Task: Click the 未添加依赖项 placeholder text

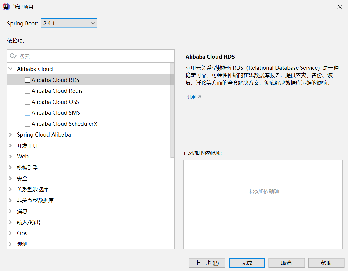Action: 263,191
